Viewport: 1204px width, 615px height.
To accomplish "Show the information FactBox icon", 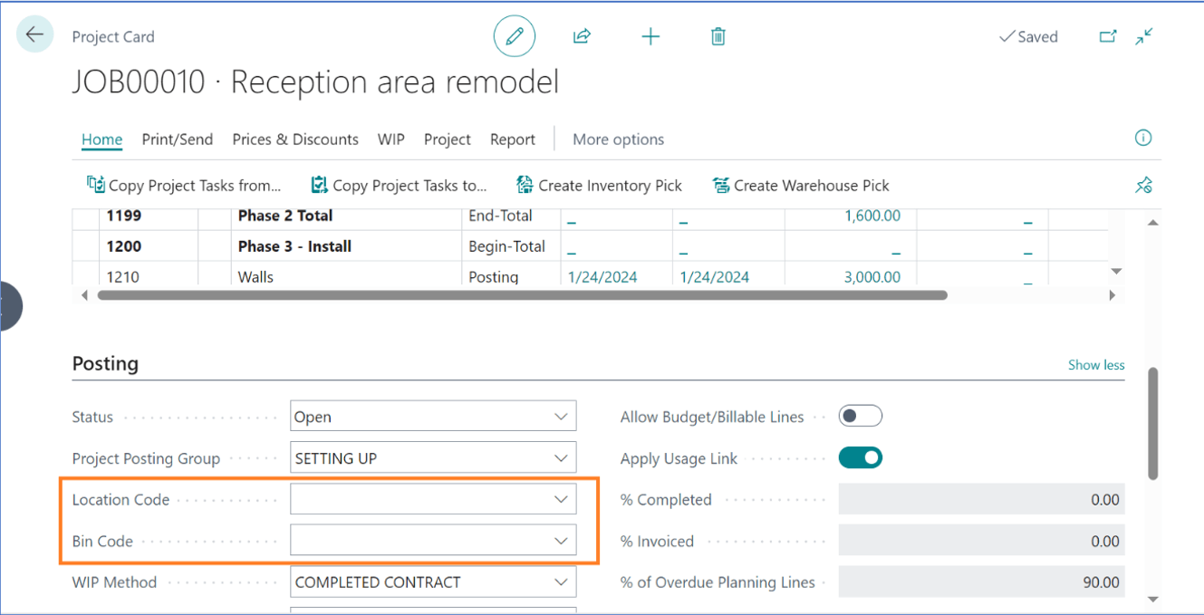I will pyautogui.click(x=1143, y=138).
